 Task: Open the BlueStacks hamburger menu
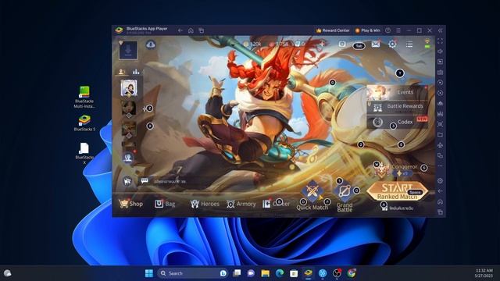398,30
